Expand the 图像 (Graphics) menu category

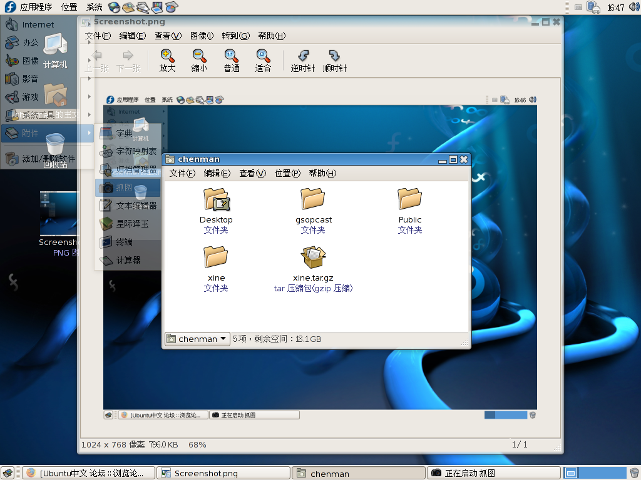[x=48, y=61]
